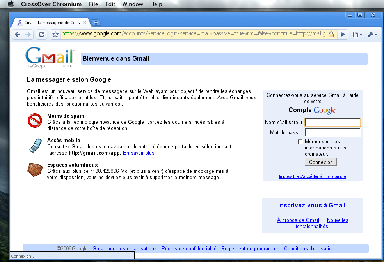Click the ©2008 Google footer text
Viewport: 384px width, 262px height.
[72, 248]
